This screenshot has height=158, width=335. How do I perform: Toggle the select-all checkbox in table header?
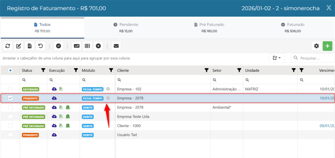10,70
